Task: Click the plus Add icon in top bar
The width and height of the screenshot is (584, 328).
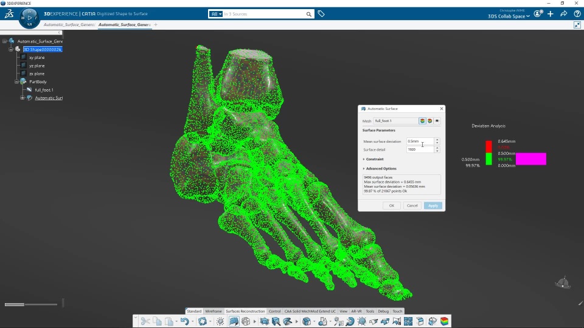Action: pyautogui.click(x=551, y=14)
